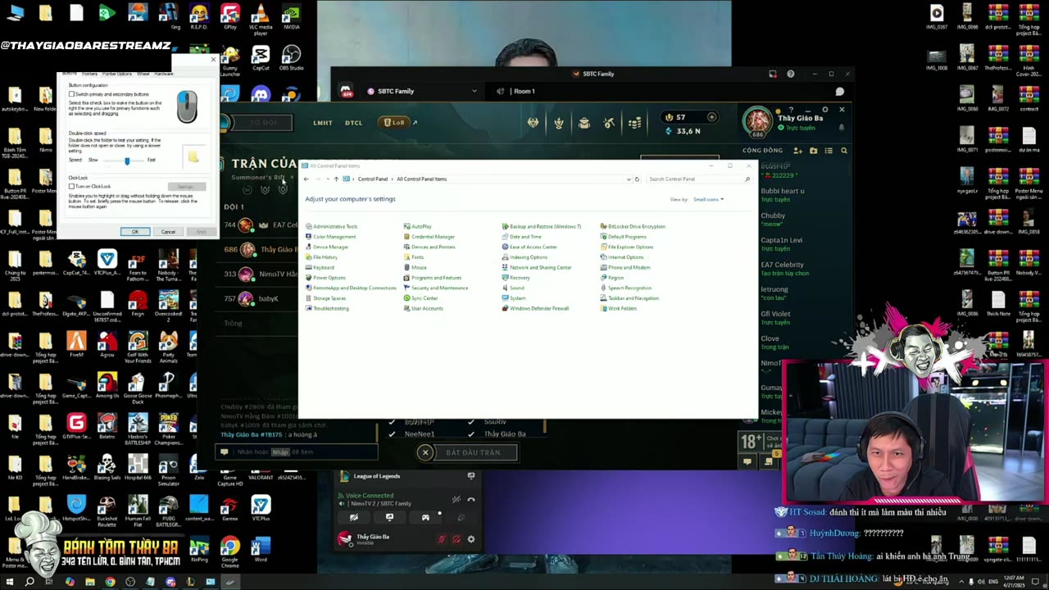Click Search Control Panel field
This screenshot has width=1049, height=590.
coord(698,179)
